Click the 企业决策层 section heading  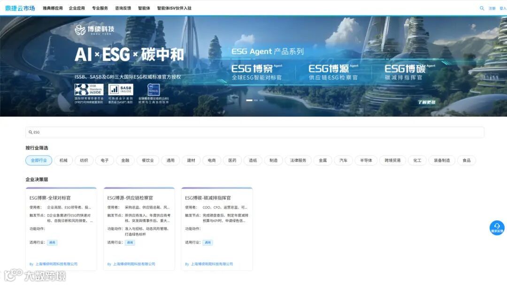[x=37, y=180]
